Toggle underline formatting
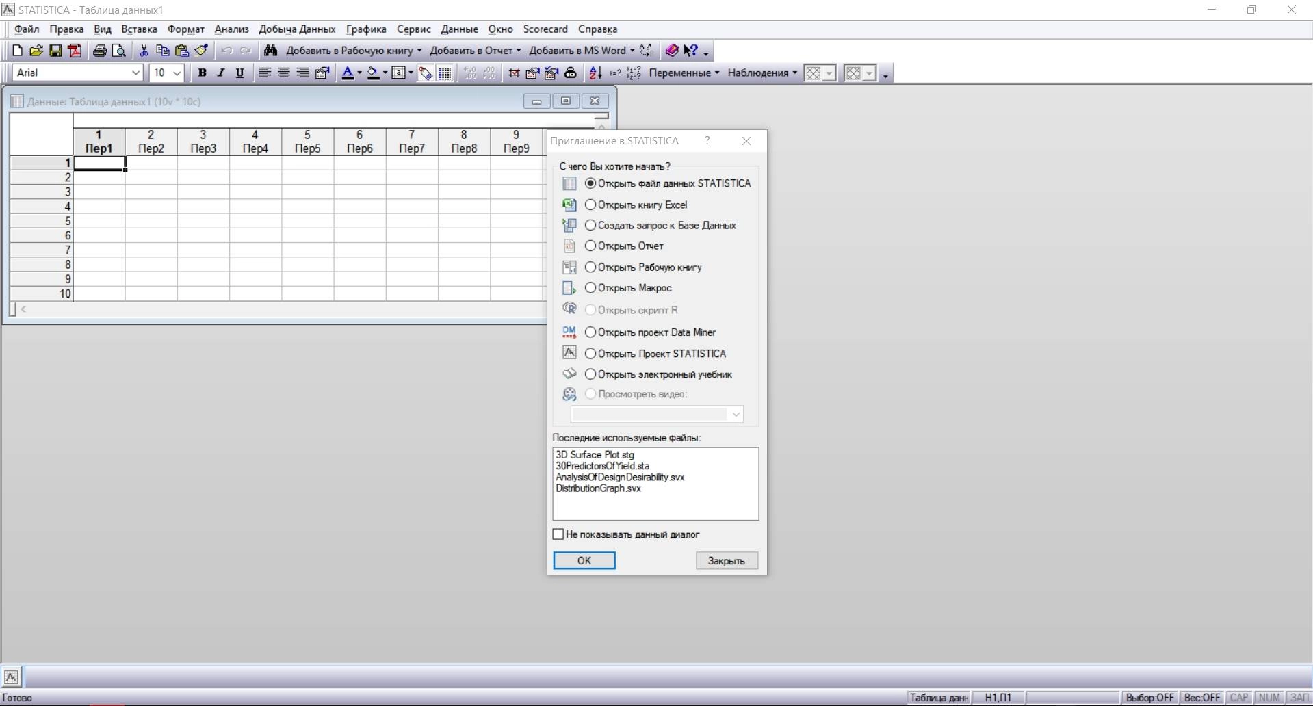The width and height of the screenshot is (1313, 706). (x=239, y=73)
